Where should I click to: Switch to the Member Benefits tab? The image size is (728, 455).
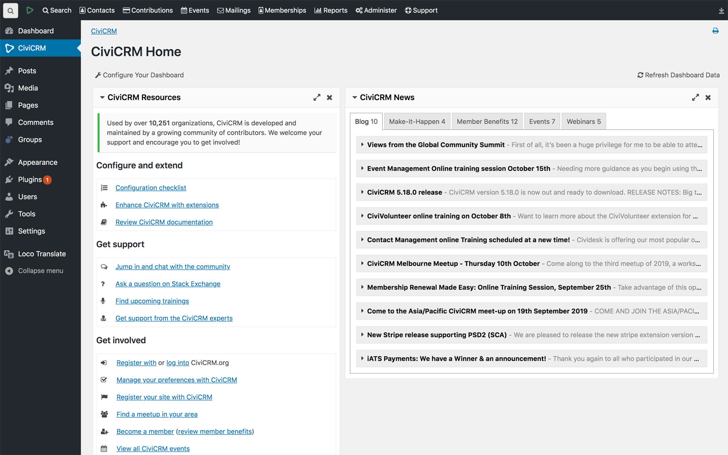(487, 121)
